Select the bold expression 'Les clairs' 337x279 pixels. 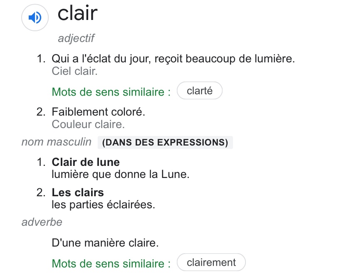coord(78,193)
